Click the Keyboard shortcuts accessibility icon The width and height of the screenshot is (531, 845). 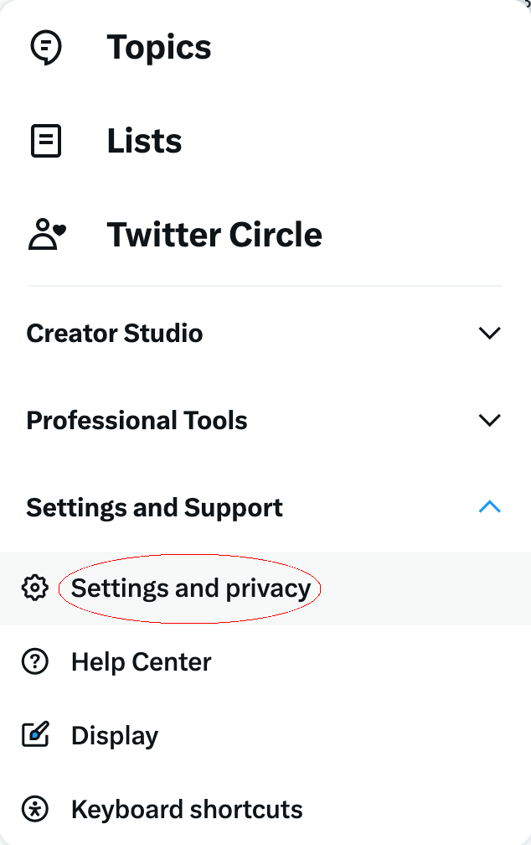click(x=34, y=809)
